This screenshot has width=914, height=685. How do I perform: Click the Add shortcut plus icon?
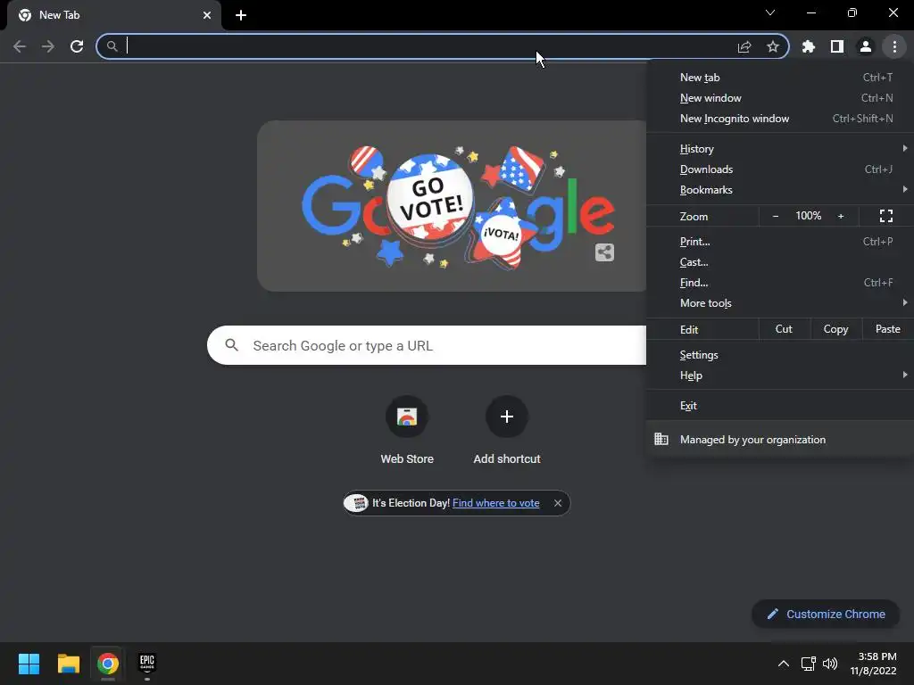point(507,417)
